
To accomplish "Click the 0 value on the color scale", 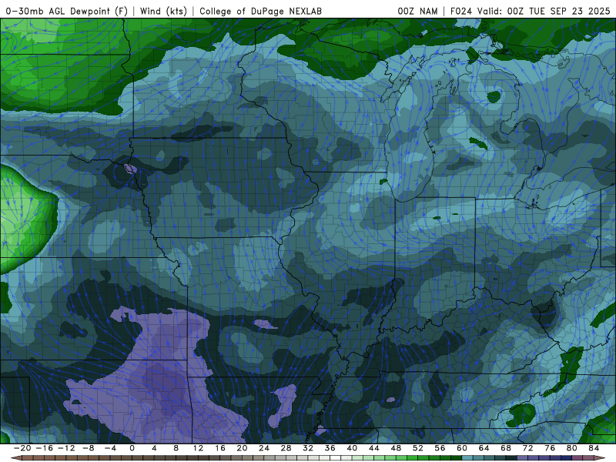I will coord(132,448).
